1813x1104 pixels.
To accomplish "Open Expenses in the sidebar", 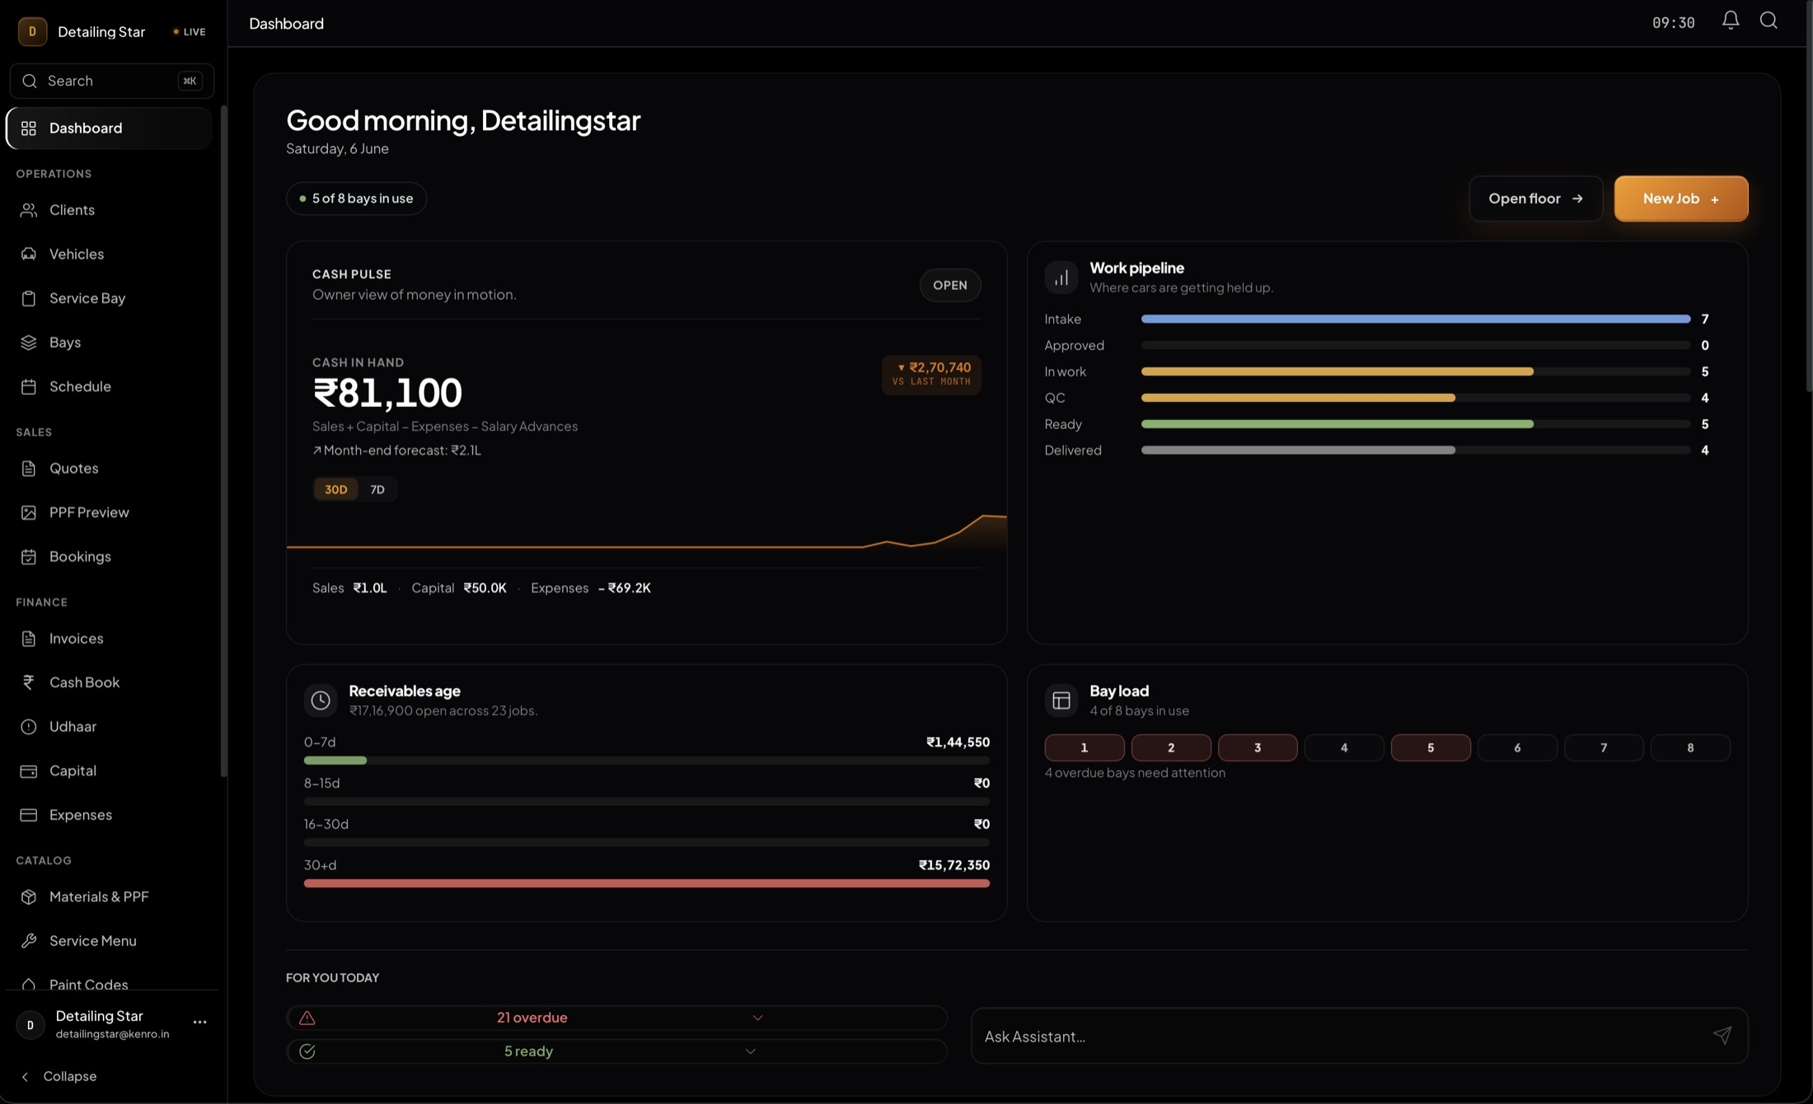I will click(110, 815).
